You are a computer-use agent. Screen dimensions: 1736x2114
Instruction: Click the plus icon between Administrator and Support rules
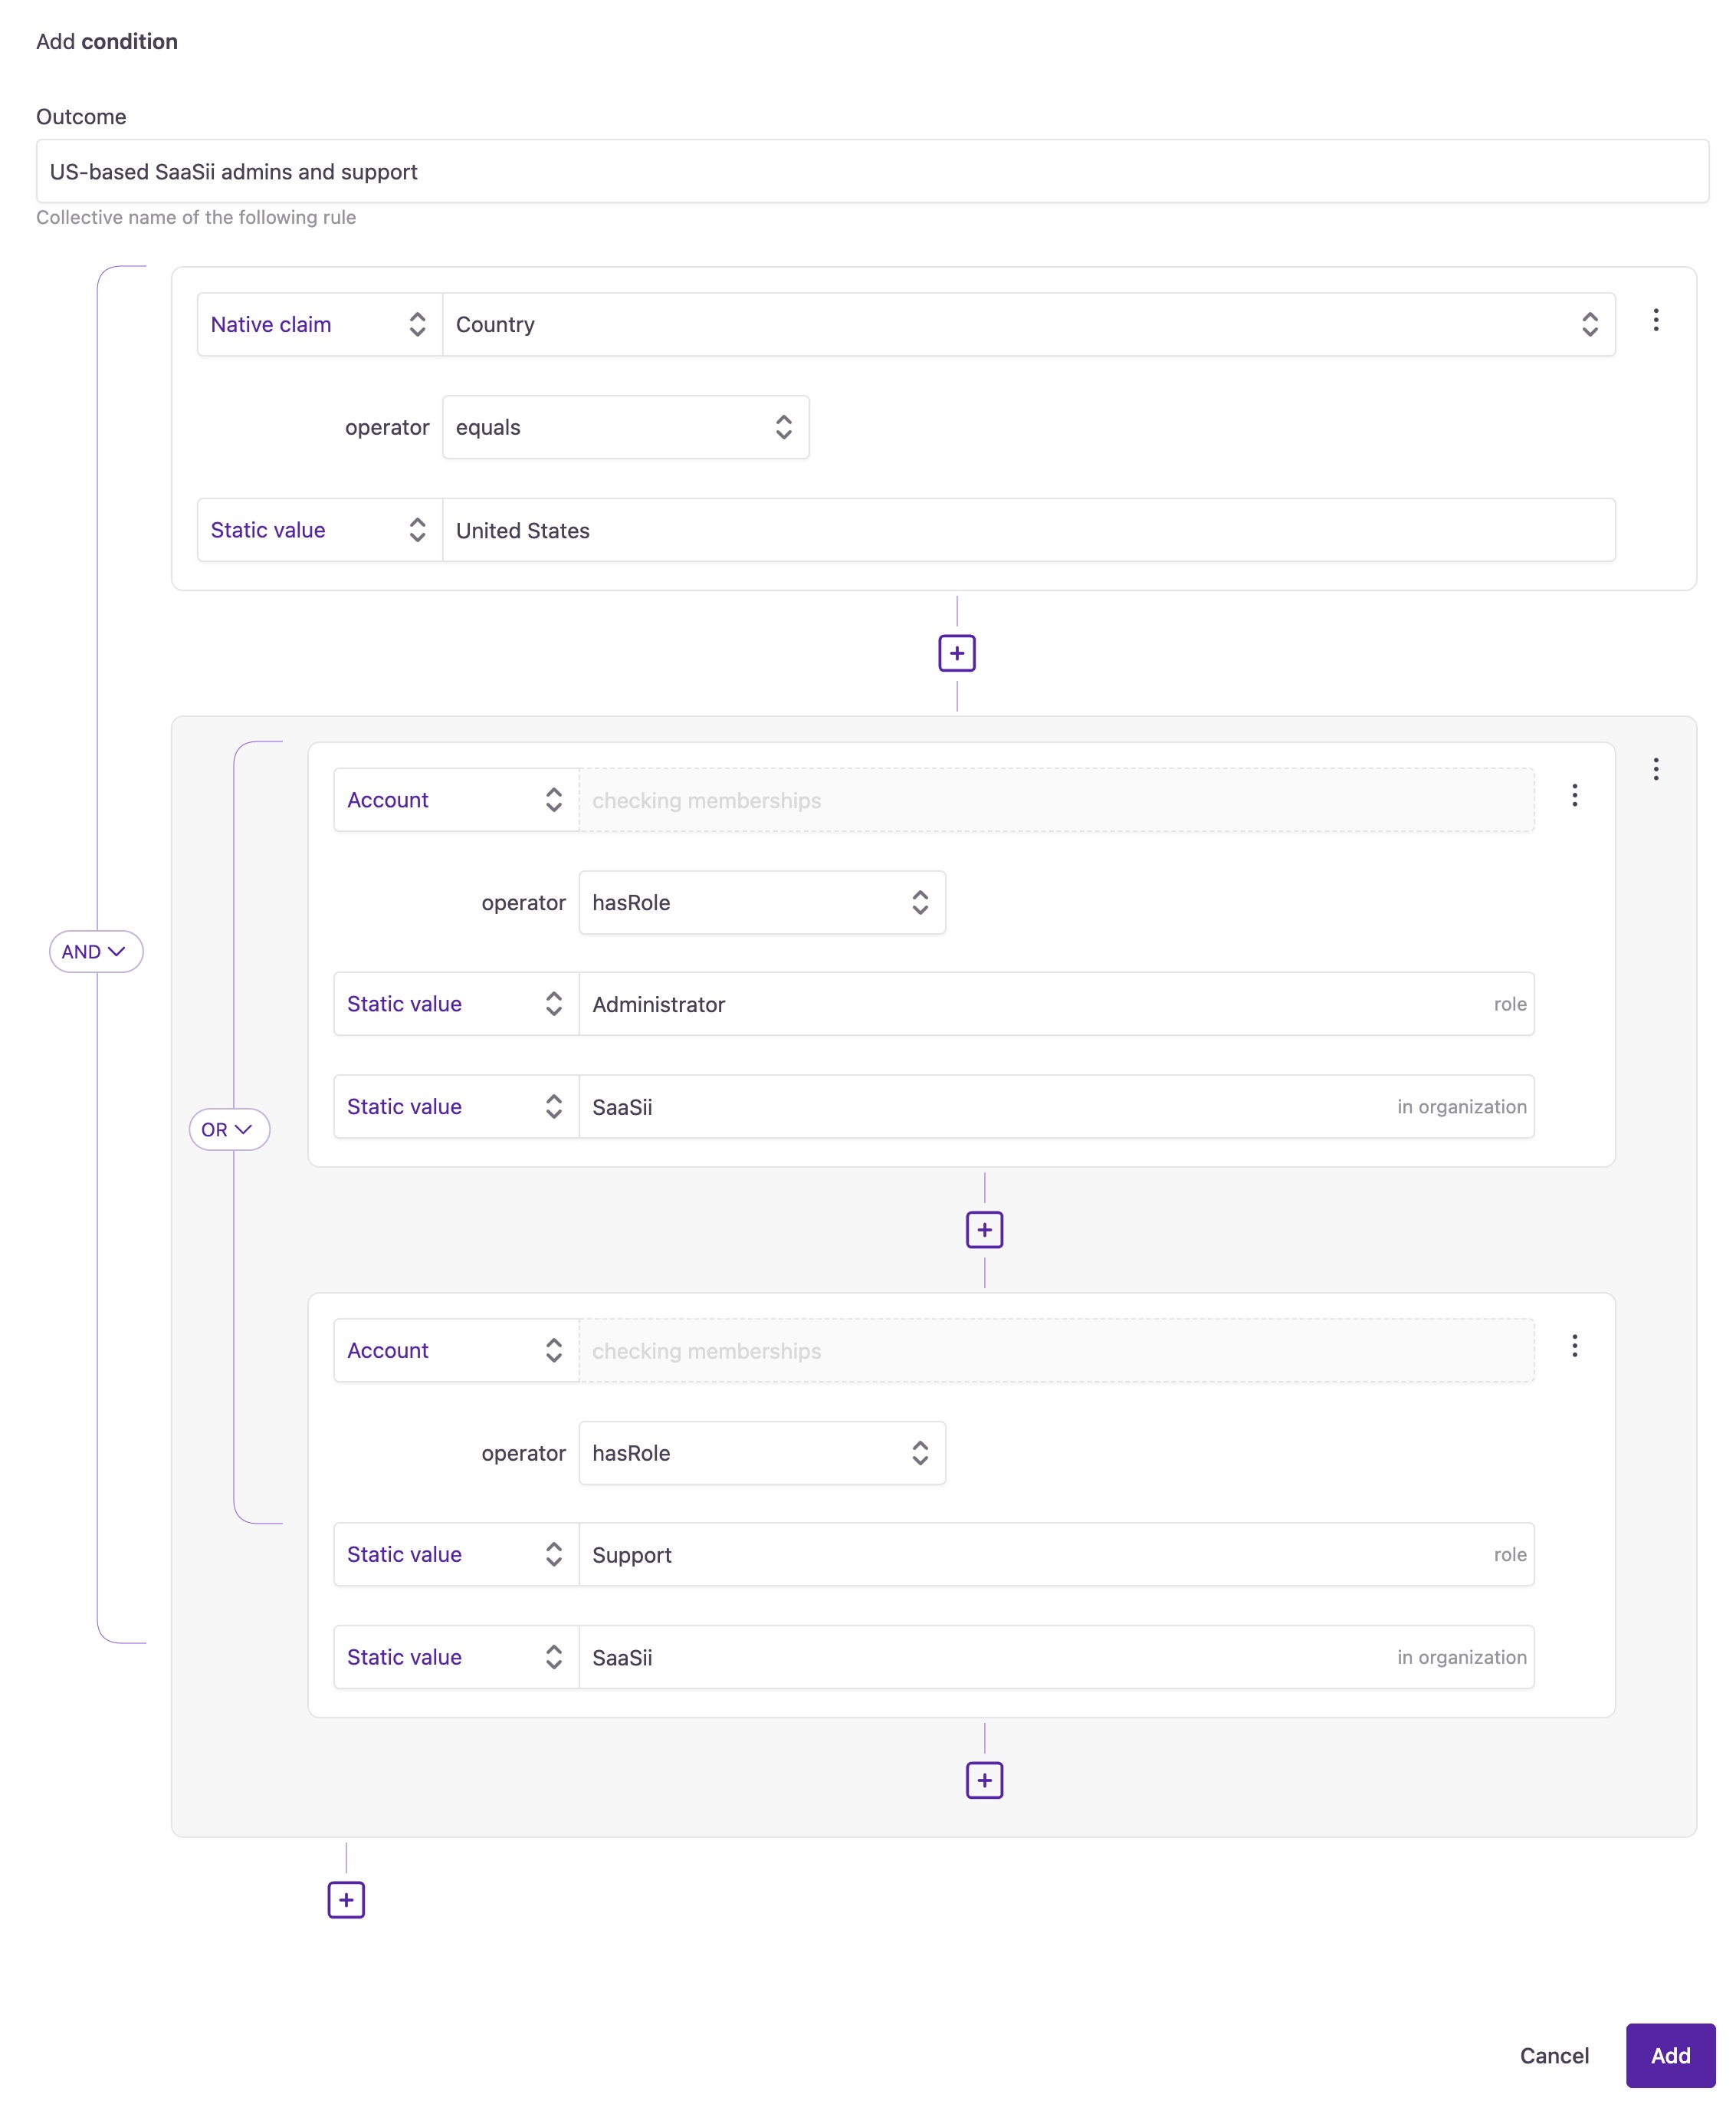click(985, 1229)
